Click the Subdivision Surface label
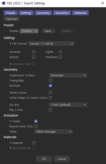The image size is (106, 164). [22, 75]
